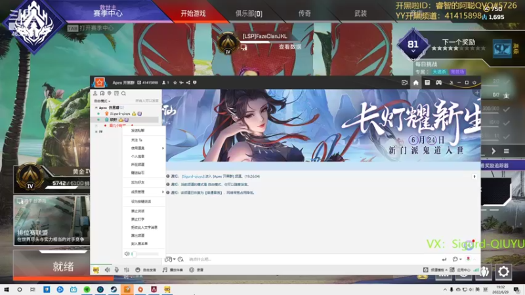The image size is (525, 295).
Task: Click the pin icon beside the favorite star
Action: [x=181, y=83]
